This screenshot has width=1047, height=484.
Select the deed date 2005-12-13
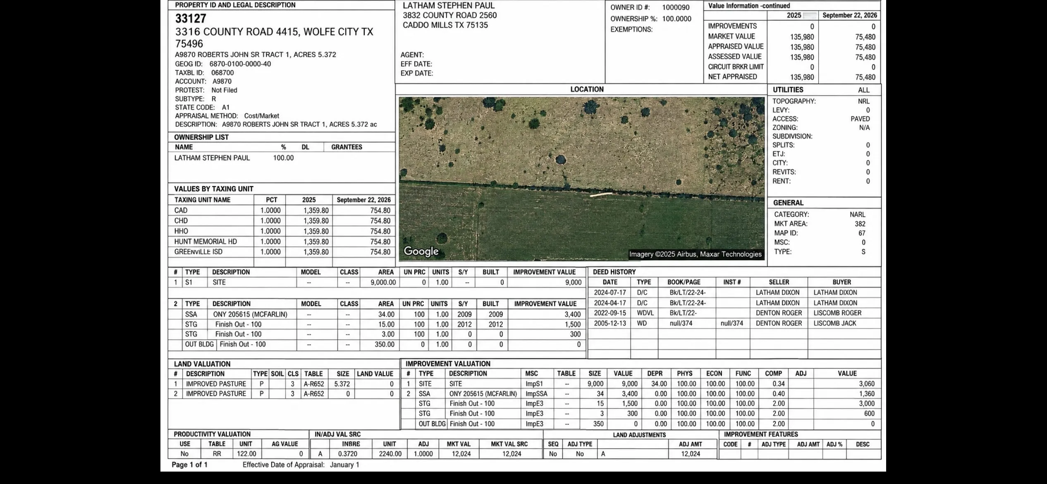[610, 323]
